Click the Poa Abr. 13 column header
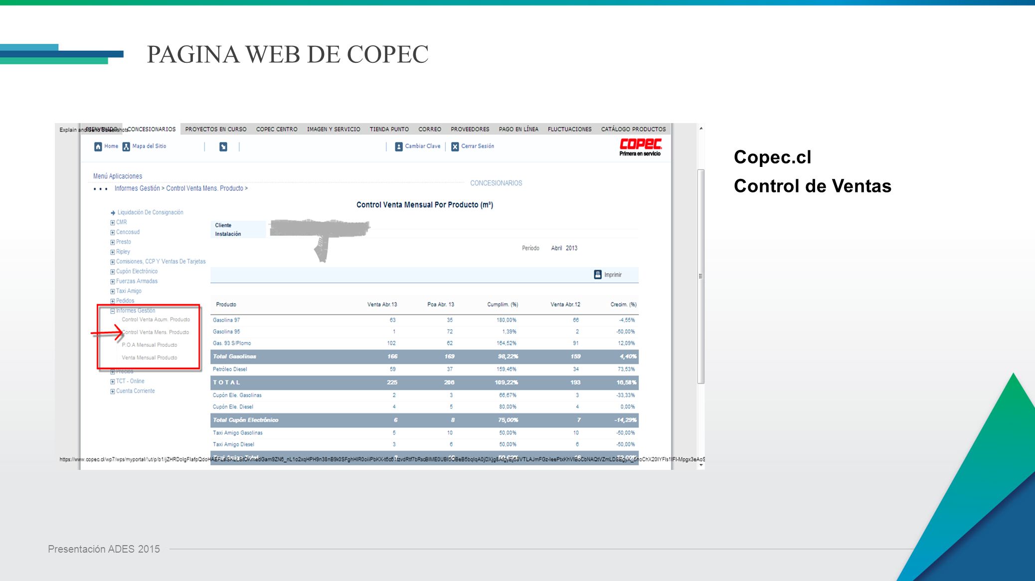 [441, 304]
